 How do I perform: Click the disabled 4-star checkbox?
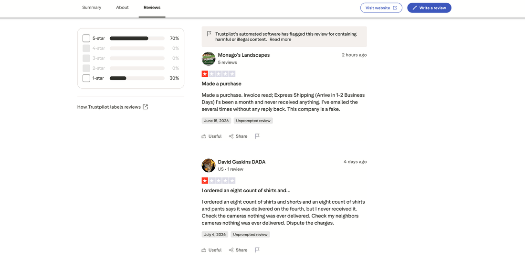click(86, 48)
